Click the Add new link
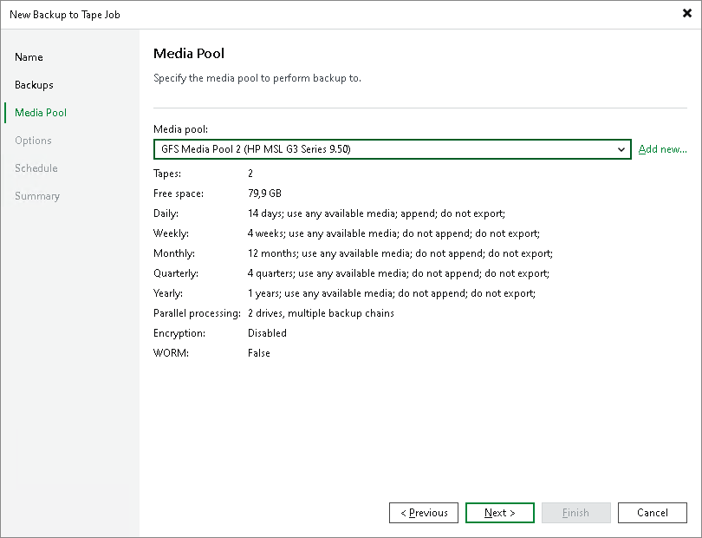The width and height of the screenshot is (702, 538). 662,149
